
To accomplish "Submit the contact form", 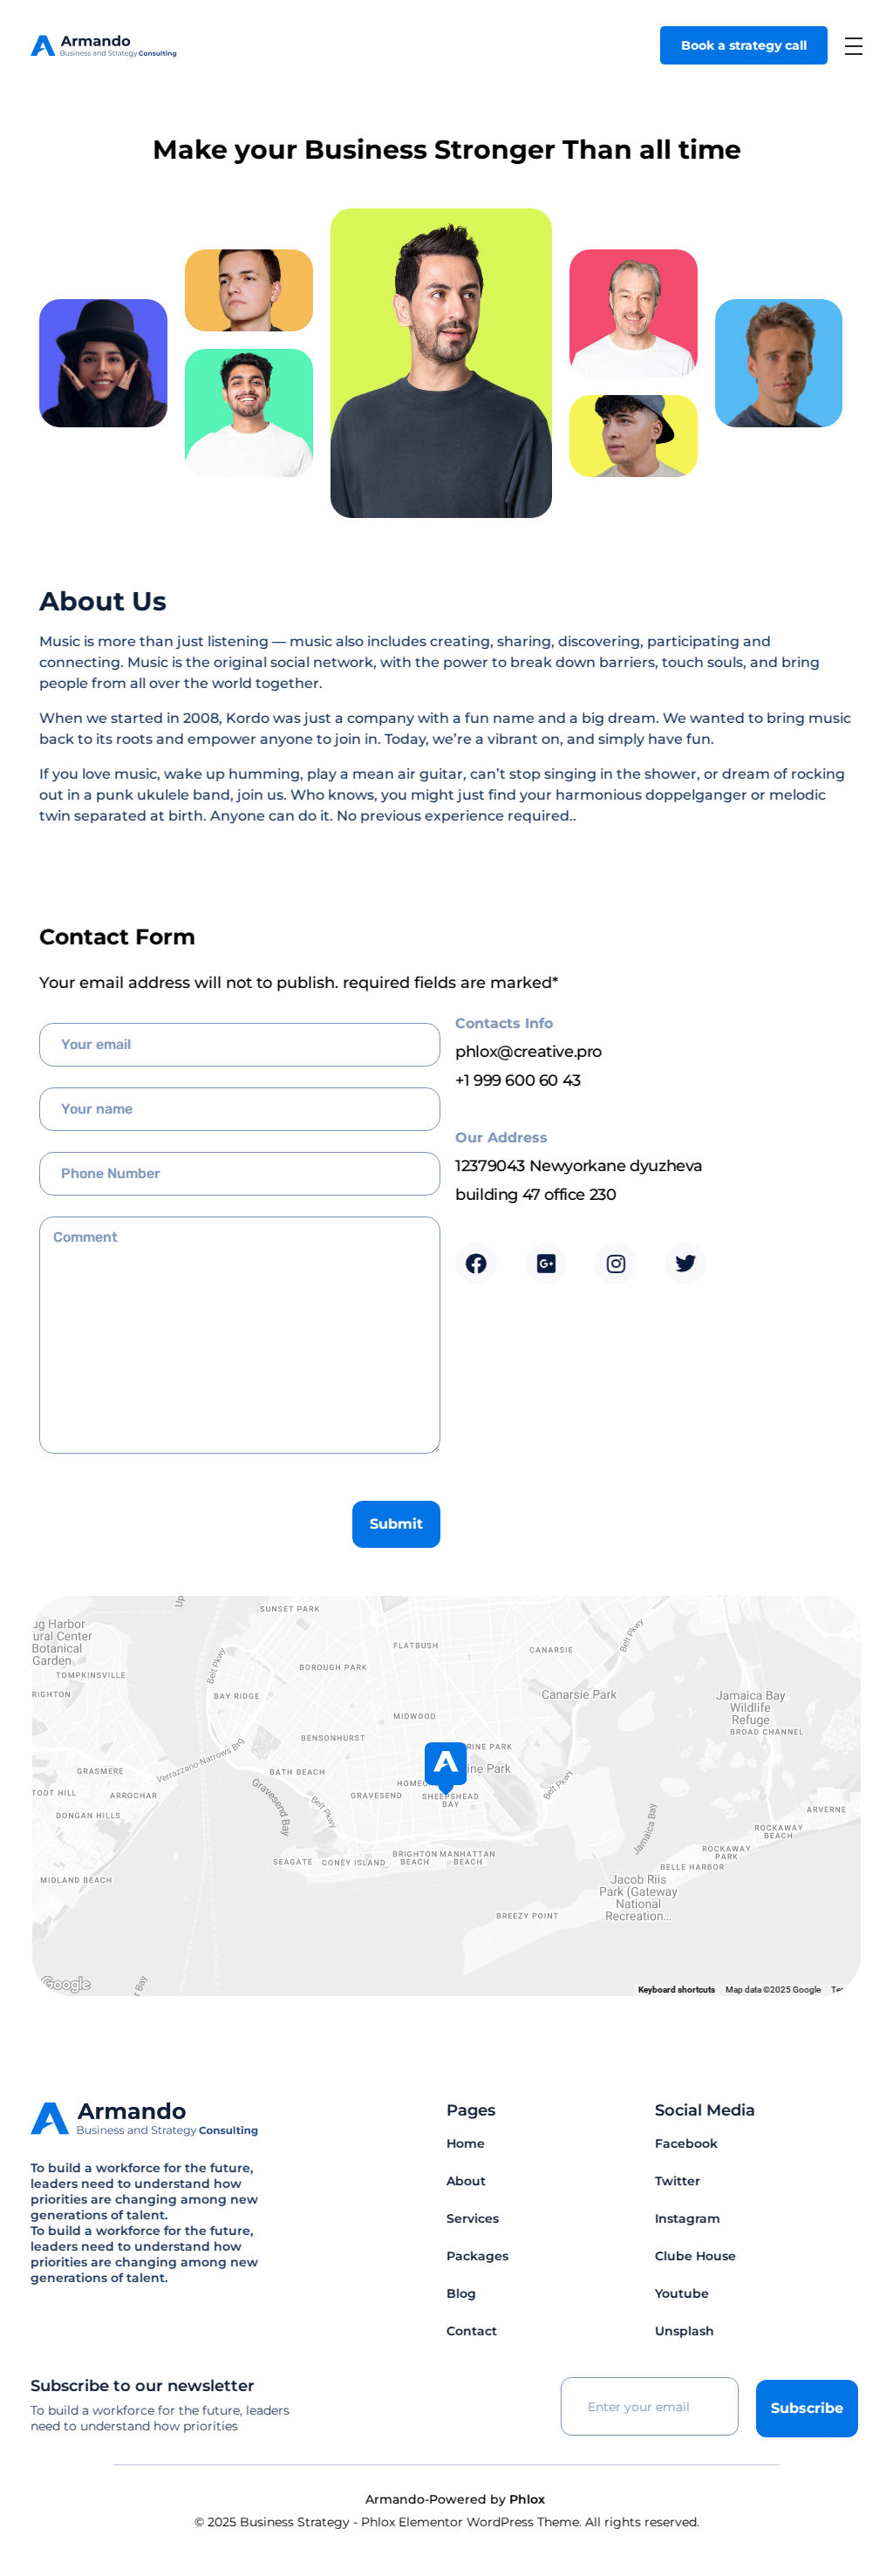I will pyautogui.click(x=395, y=1523).
